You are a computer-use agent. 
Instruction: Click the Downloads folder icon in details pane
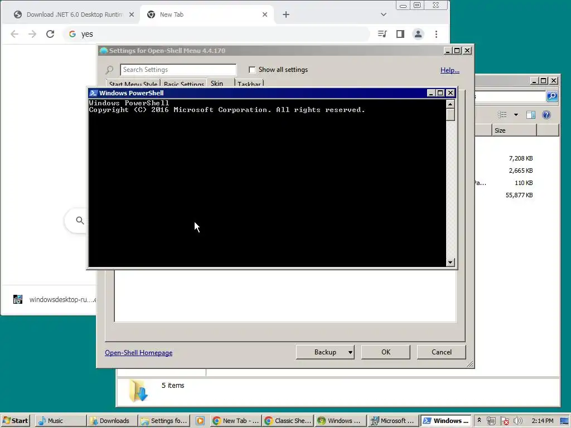(138, 391)
